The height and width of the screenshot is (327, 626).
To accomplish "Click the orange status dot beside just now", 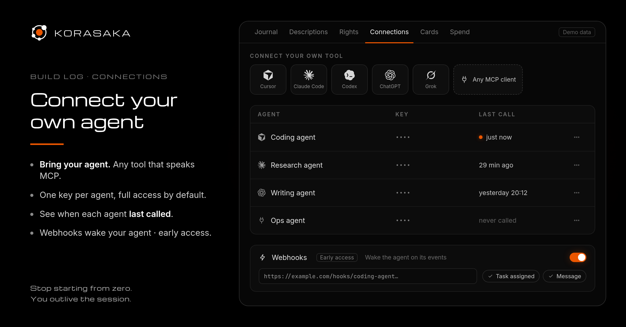I will point(481,137).
